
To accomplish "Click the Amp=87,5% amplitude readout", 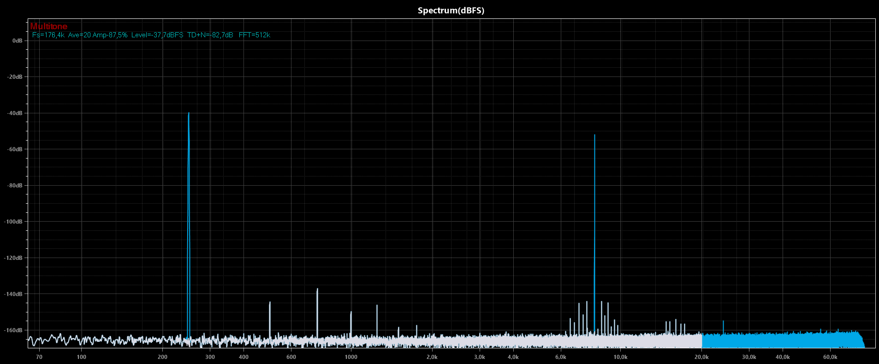I will pyautogui.click(x=110, y=35).
